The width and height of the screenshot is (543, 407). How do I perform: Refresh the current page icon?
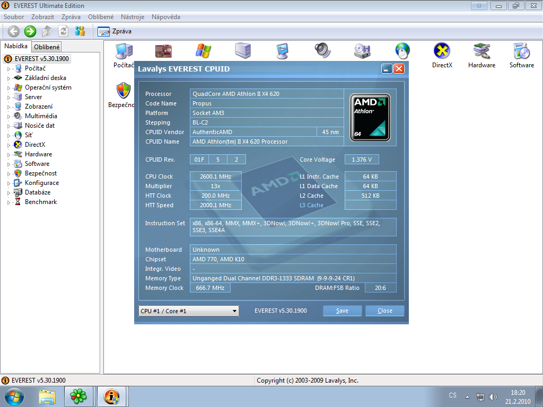point(63,31)
